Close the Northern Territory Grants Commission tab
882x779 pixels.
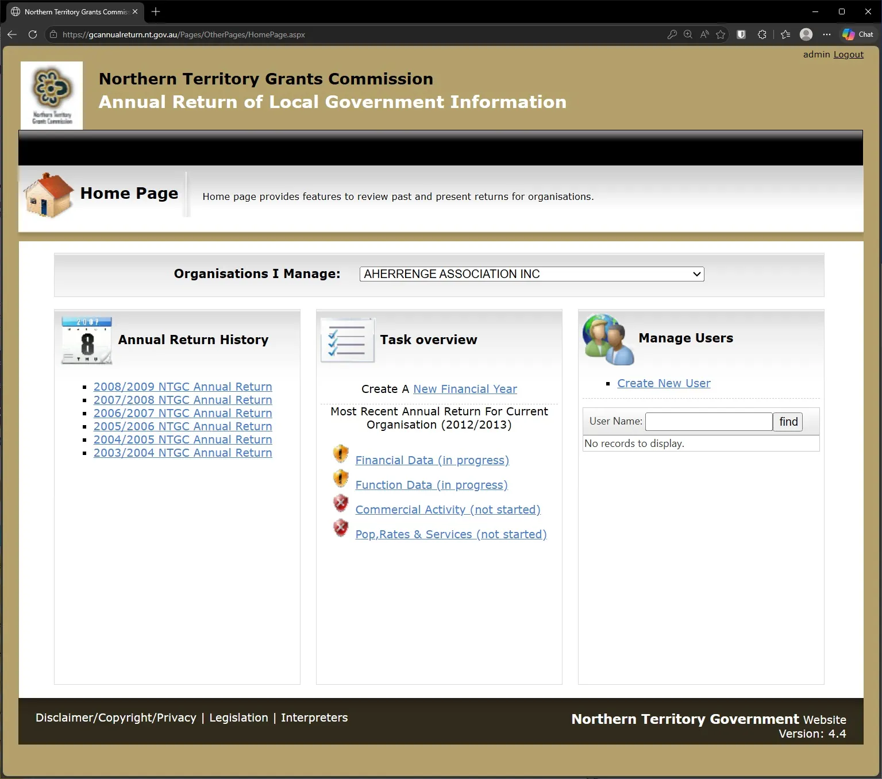(x=135, y=11)
